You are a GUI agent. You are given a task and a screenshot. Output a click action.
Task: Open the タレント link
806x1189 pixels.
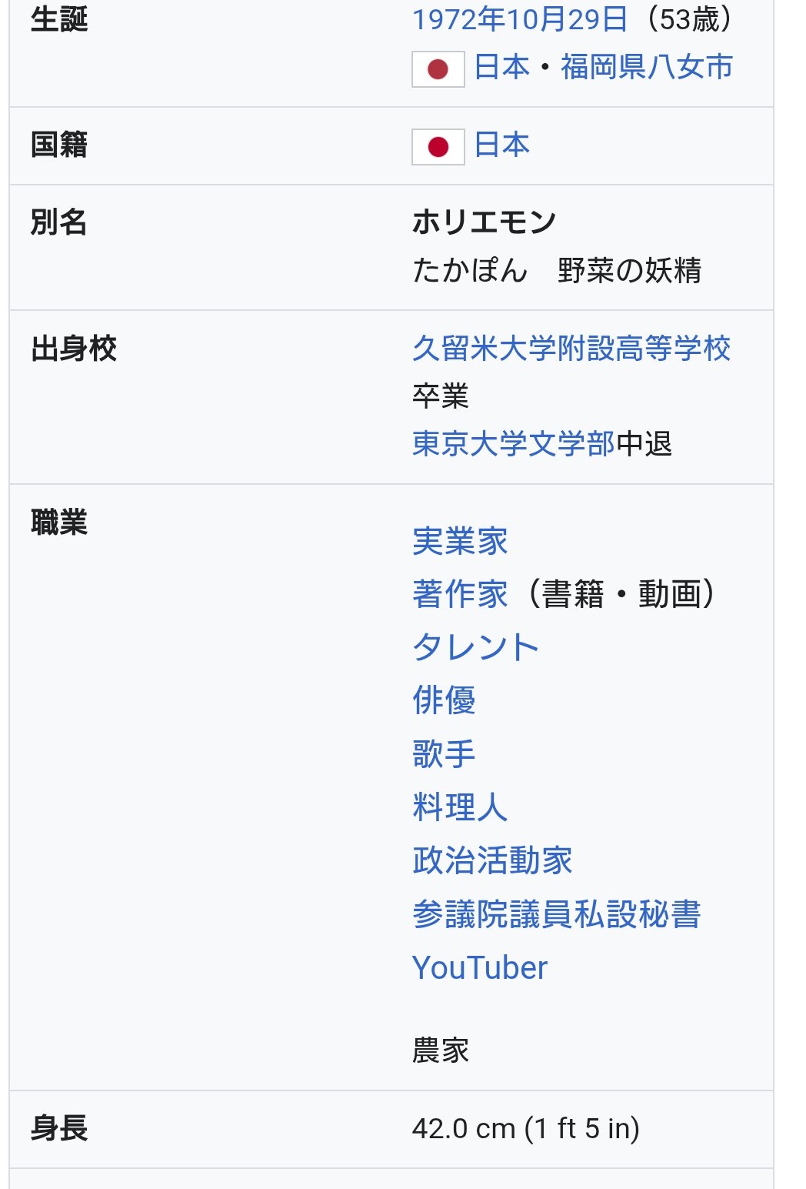pos(475,647)
